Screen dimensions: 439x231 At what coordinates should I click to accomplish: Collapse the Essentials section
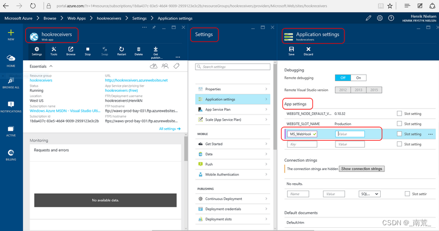pos(51,66)
